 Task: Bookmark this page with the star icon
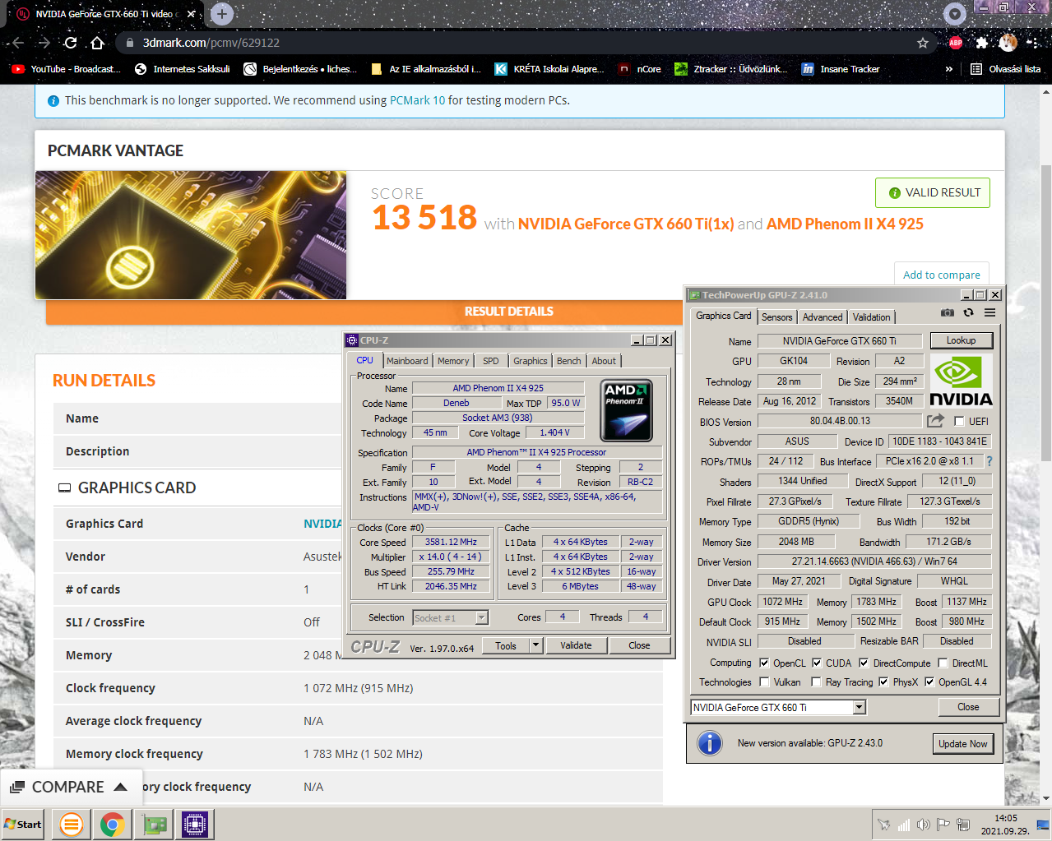tap(923, 43)
